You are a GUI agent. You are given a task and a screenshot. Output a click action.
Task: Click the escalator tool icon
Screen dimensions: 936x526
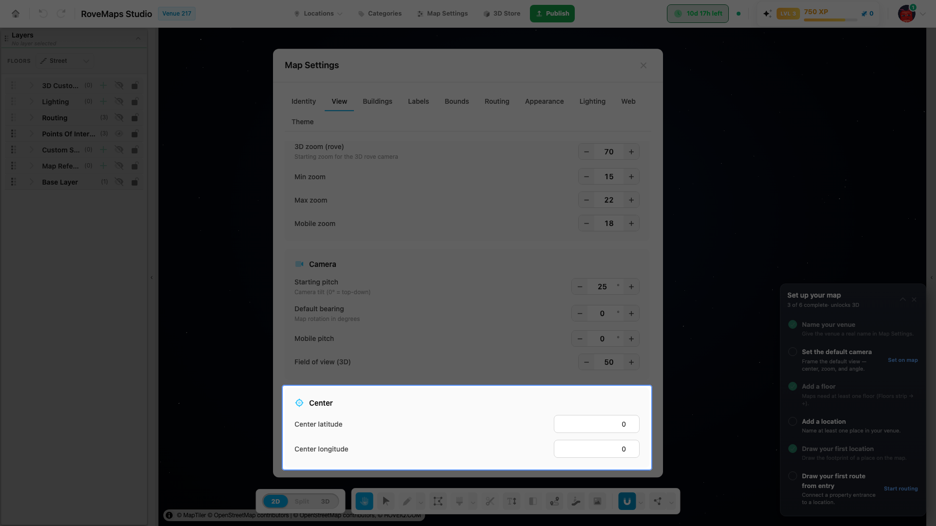tap(576, 501)
